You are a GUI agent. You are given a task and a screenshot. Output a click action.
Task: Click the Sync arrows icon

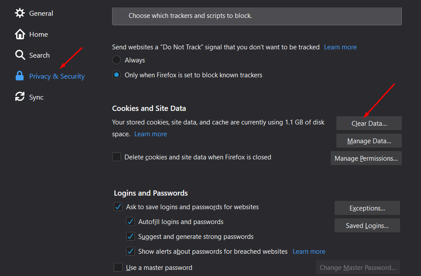click(x=20, y=97)
